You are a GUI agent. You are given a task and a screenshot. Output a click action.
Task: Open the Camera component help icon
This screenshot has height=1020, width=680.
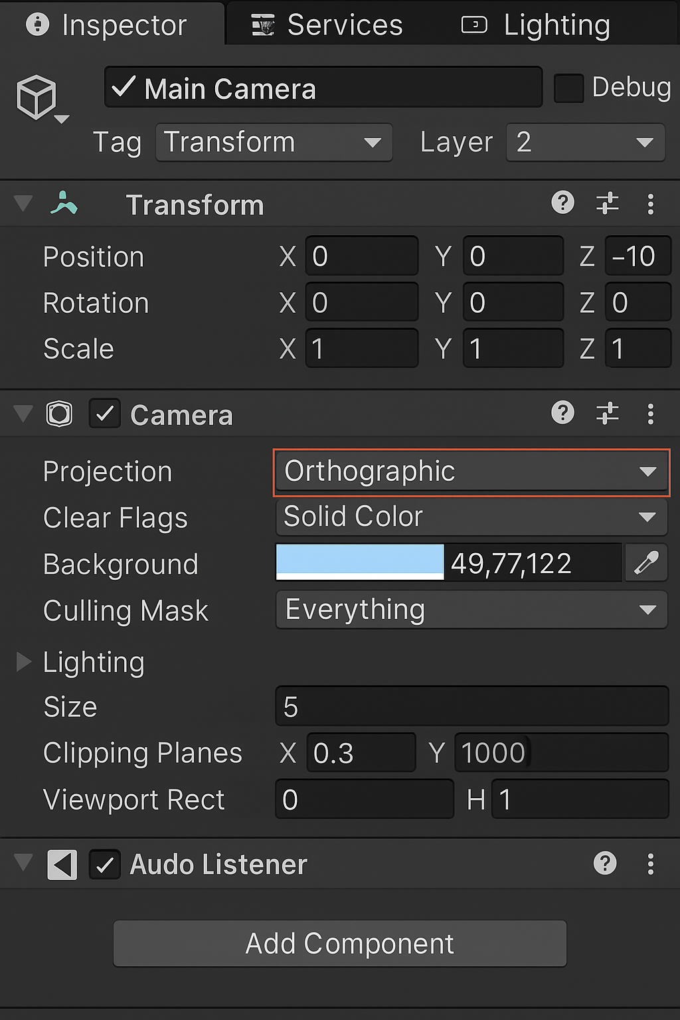pos(562,412)
